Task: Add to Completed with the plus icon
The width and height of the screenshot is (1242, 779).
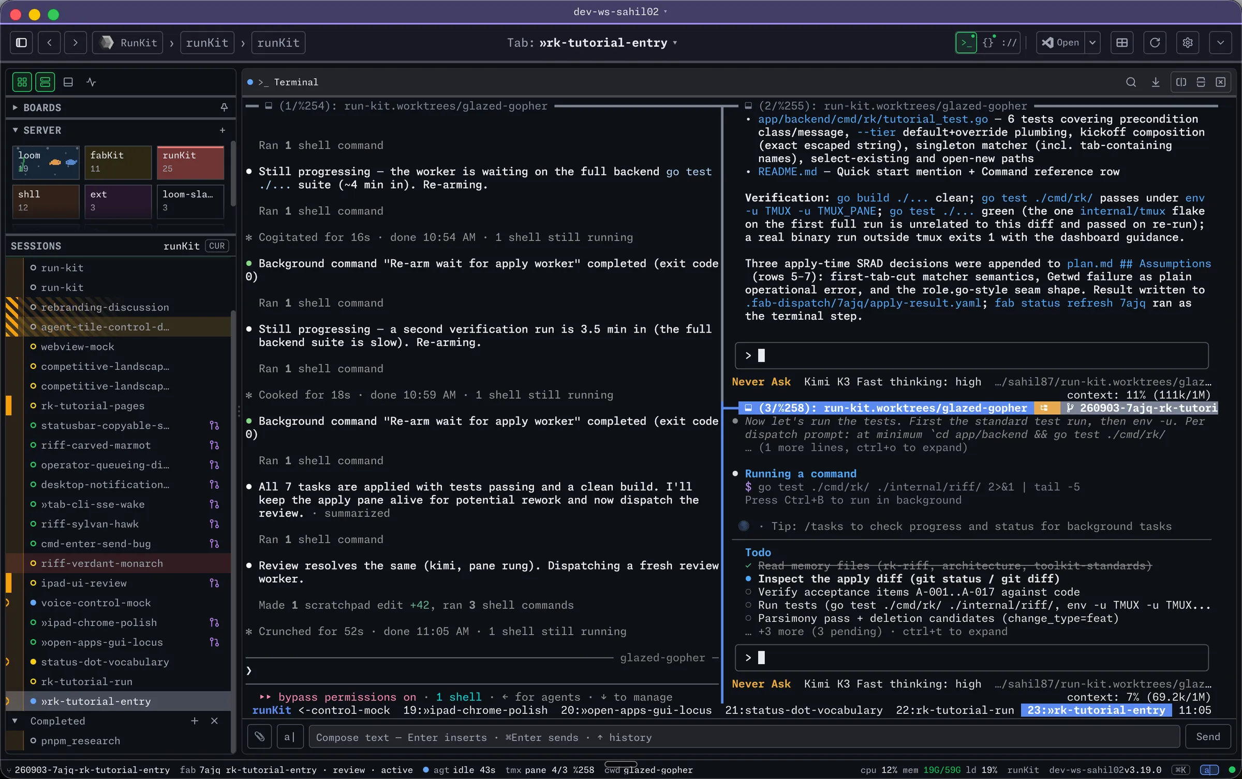Action: point(195,721)
